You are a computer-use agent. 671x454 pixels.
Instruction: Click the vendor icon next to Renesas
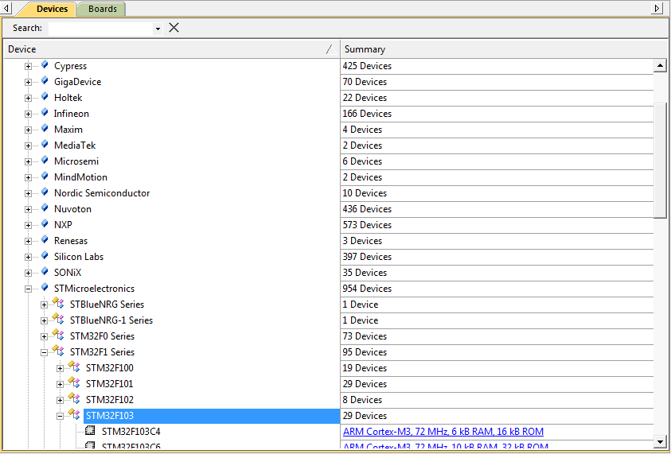[x=45, y=240]
